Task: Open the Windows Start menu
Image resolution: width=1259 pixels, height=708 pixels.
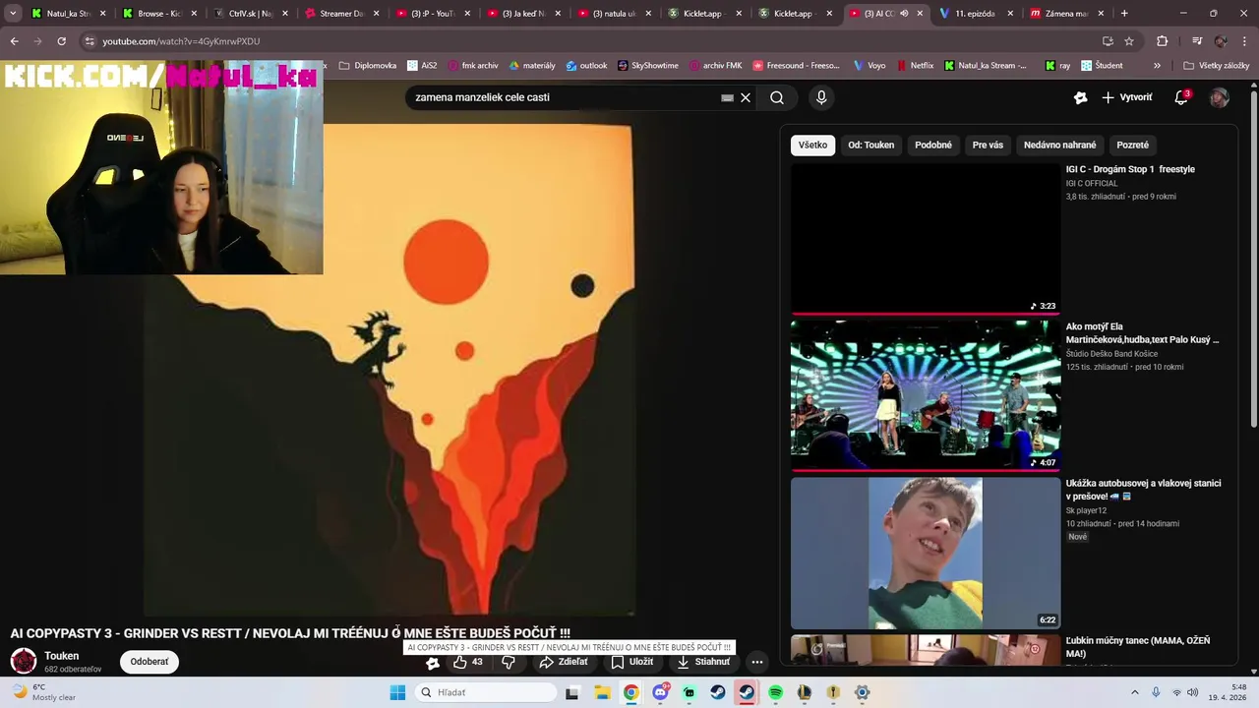Action: [397, 692]
